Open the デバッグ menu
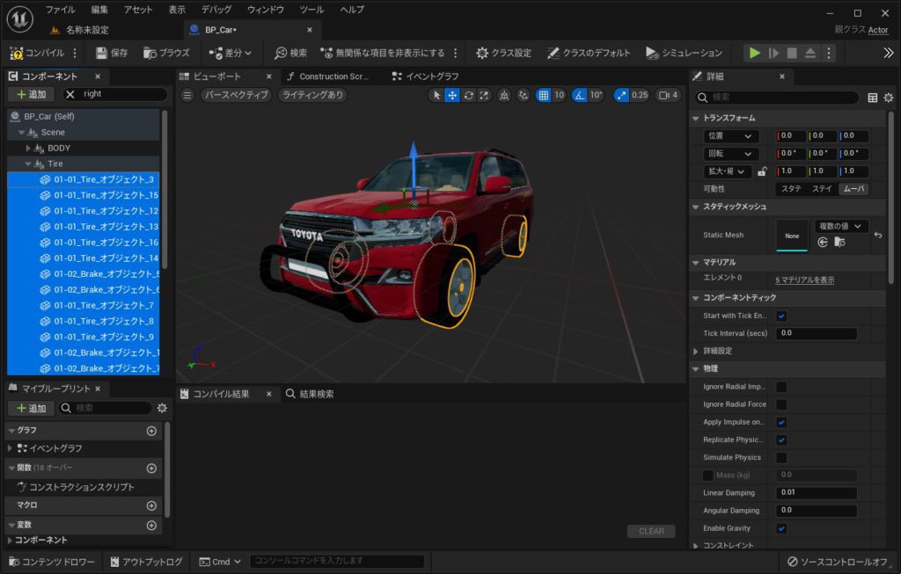Viewport: 901px width, 574px height. pos(216,10)
